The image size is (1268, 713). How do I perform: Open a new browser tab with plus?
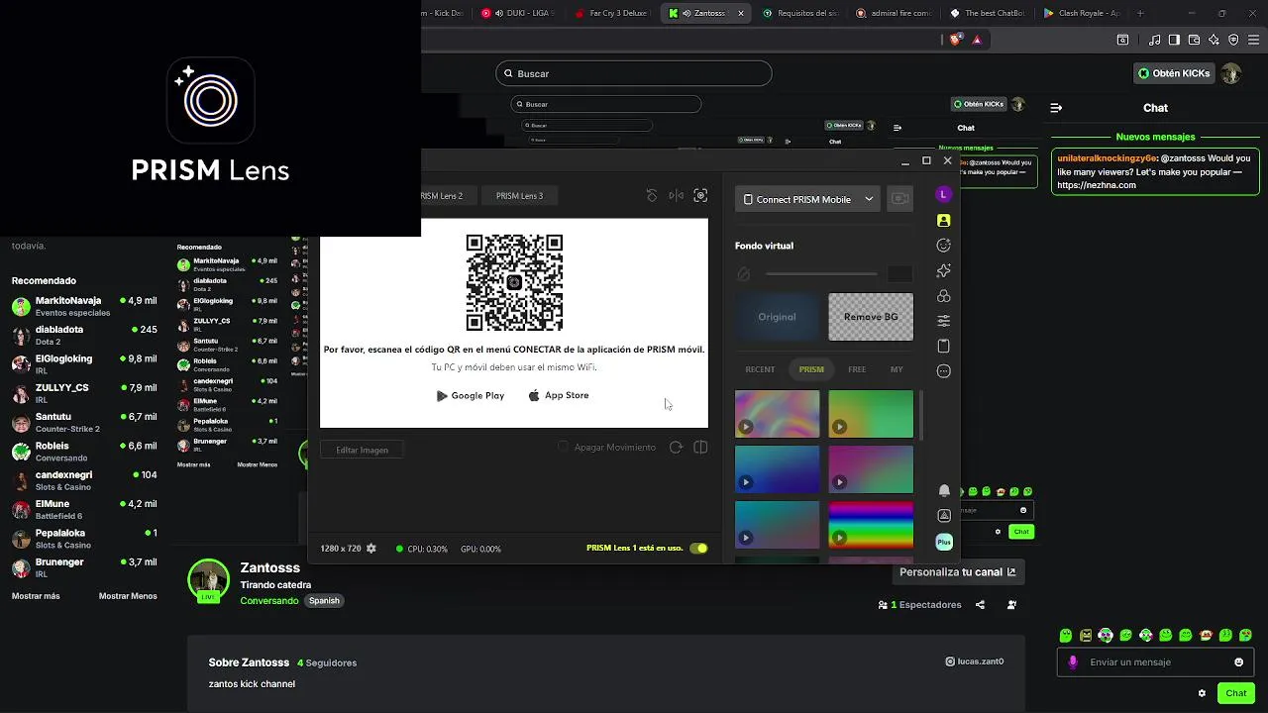pos(1140,14)
